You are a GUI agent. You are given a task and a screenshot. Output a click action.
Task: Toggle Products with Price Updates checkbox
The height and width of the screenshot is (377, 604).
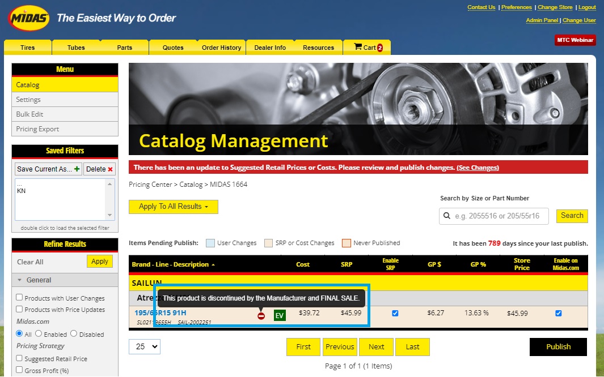coord(19,309)
